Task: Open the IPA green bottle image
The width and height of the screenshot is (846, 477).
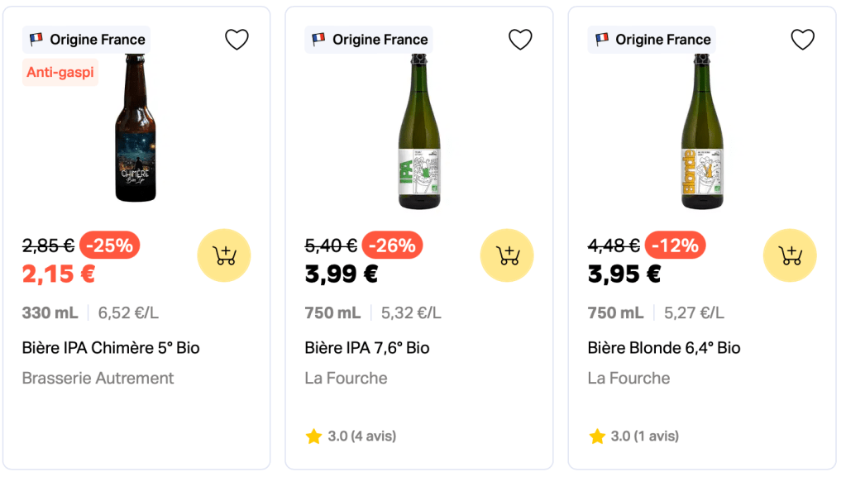Action: click(419, 132)
